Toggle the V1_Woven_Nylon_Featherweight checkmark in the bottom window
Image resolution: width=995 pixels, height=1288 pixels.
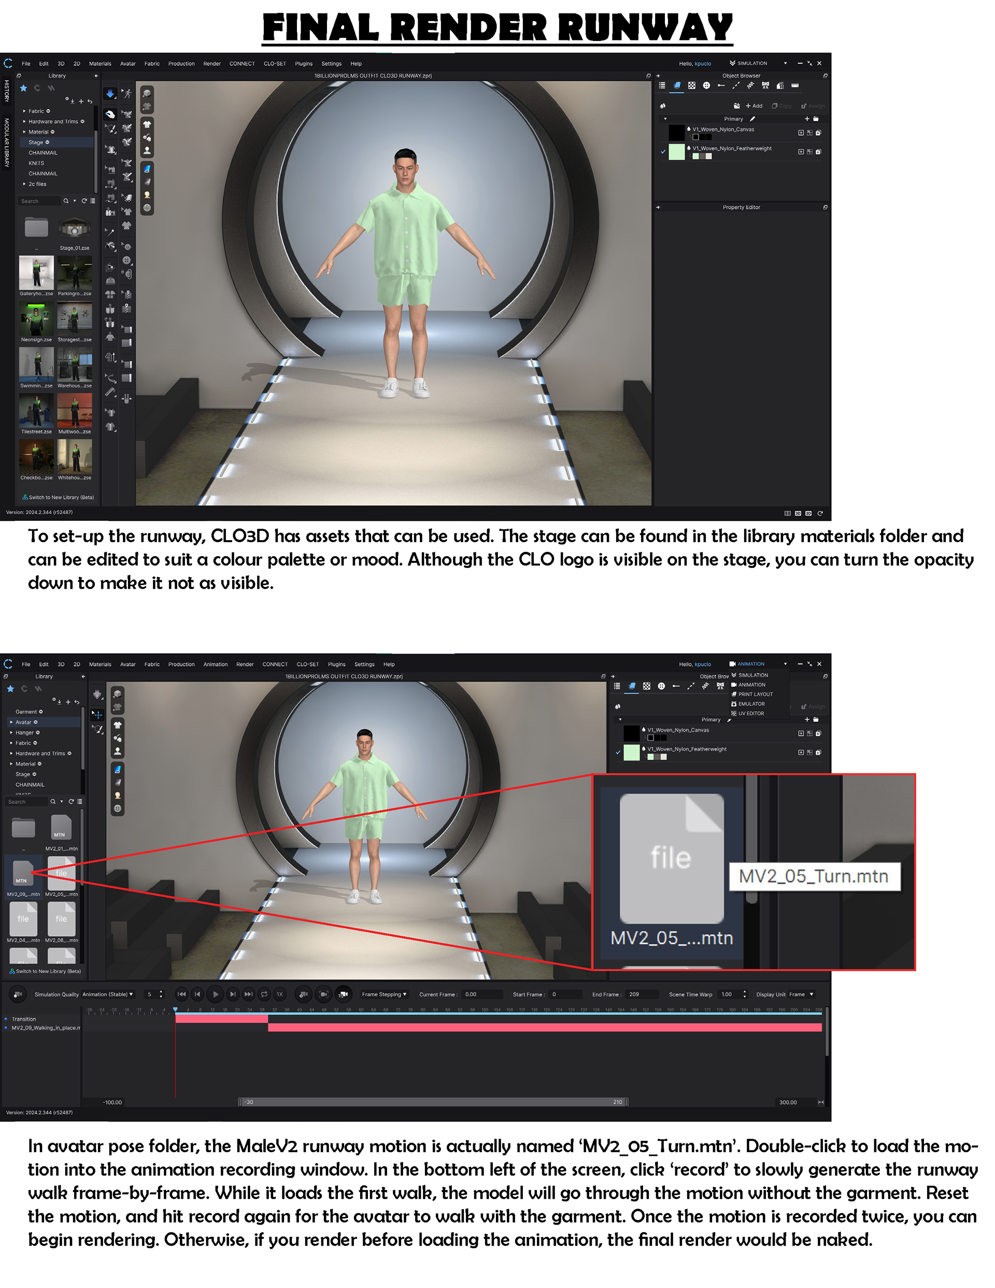click(618, 752)
